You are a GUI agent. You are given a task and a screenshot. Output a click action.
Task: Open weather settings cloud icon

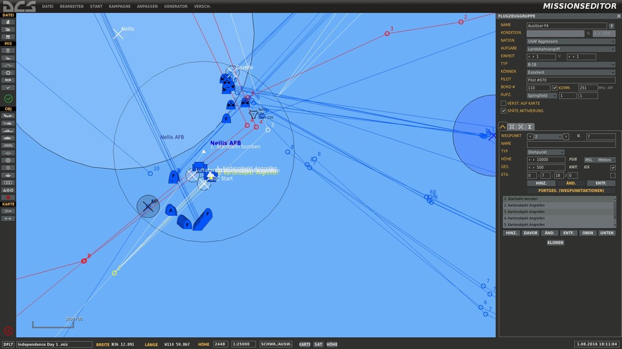[x=8, y=58]
